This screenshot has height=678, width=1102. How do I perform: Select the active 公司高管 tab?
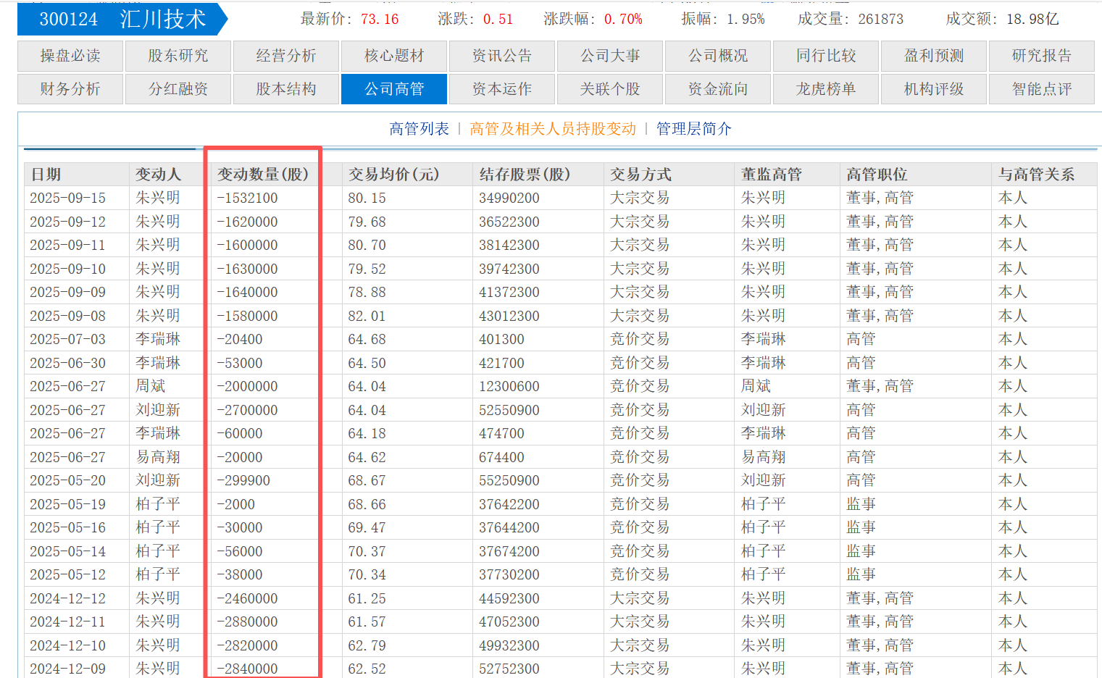[394, 89]
